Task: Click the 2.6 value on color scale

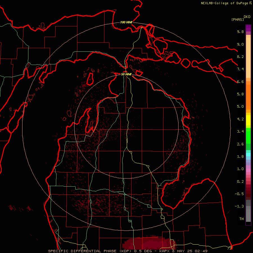Action: [240, 144]
